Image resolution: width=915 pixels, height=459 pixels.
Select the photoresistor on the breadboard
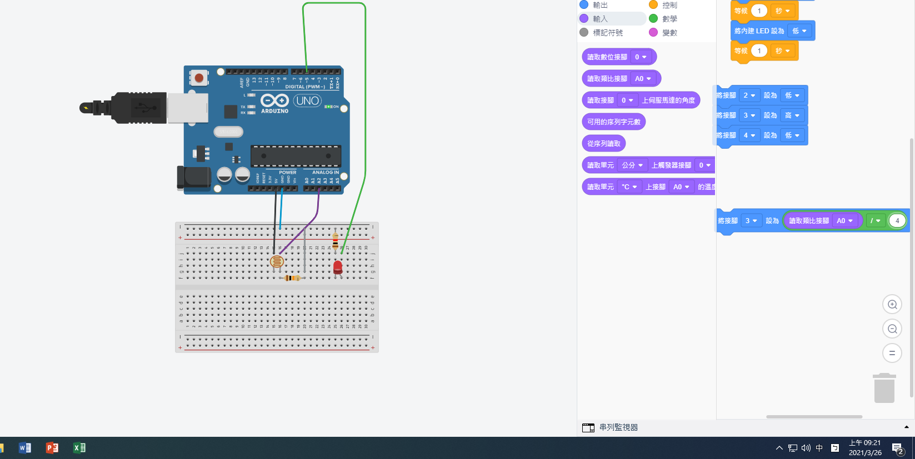click(277, 261)
